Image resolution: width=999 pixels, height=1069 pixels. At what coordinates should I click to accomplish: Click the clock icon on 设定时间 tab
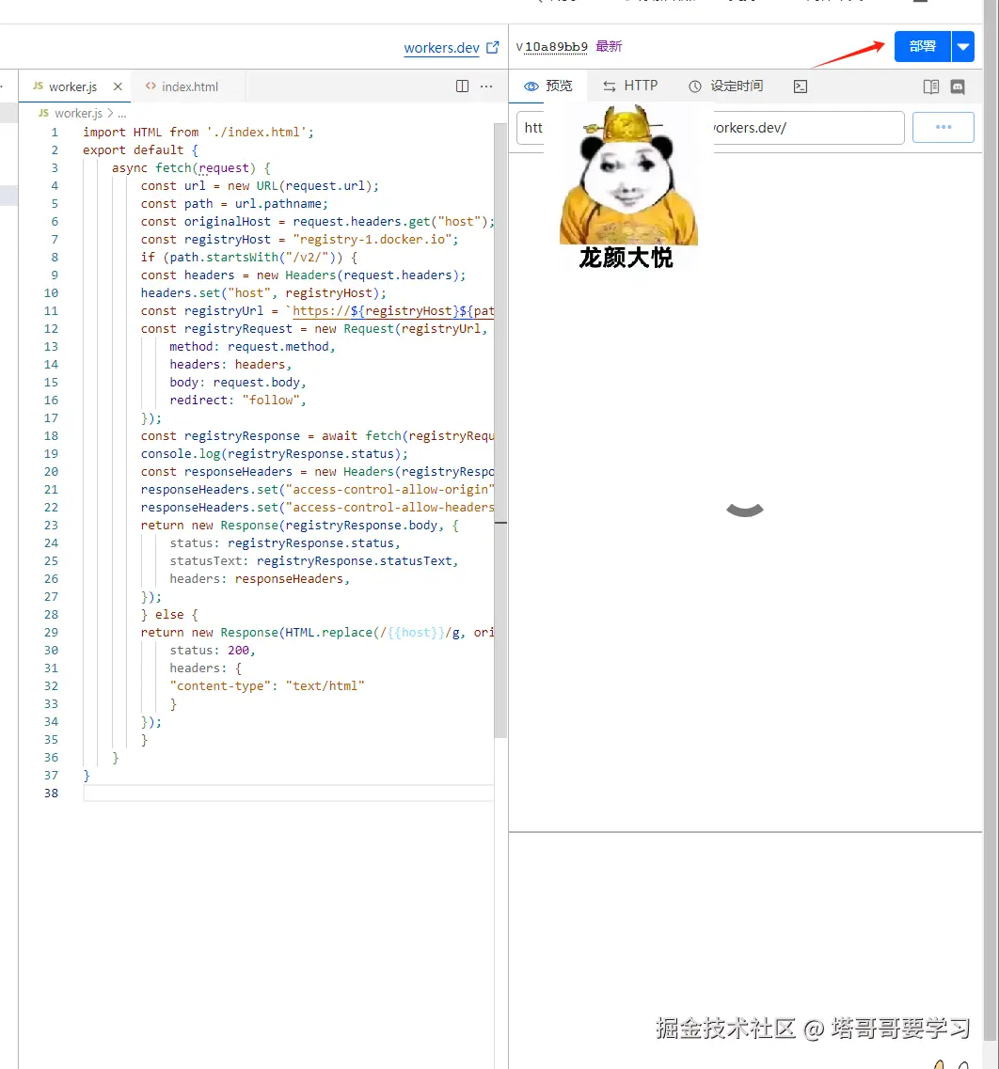pos(695,86)
